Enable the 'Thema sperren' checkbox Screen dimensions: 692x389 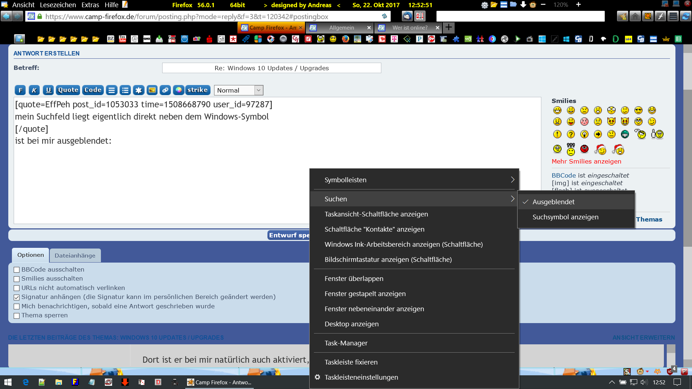tap(17, 316)
